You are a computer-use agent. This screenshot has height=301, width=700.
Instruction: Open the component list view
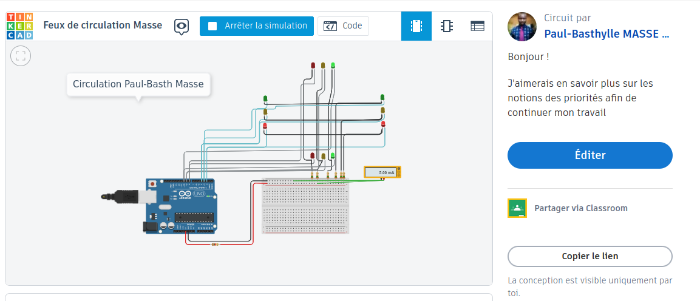click(478, 26)
